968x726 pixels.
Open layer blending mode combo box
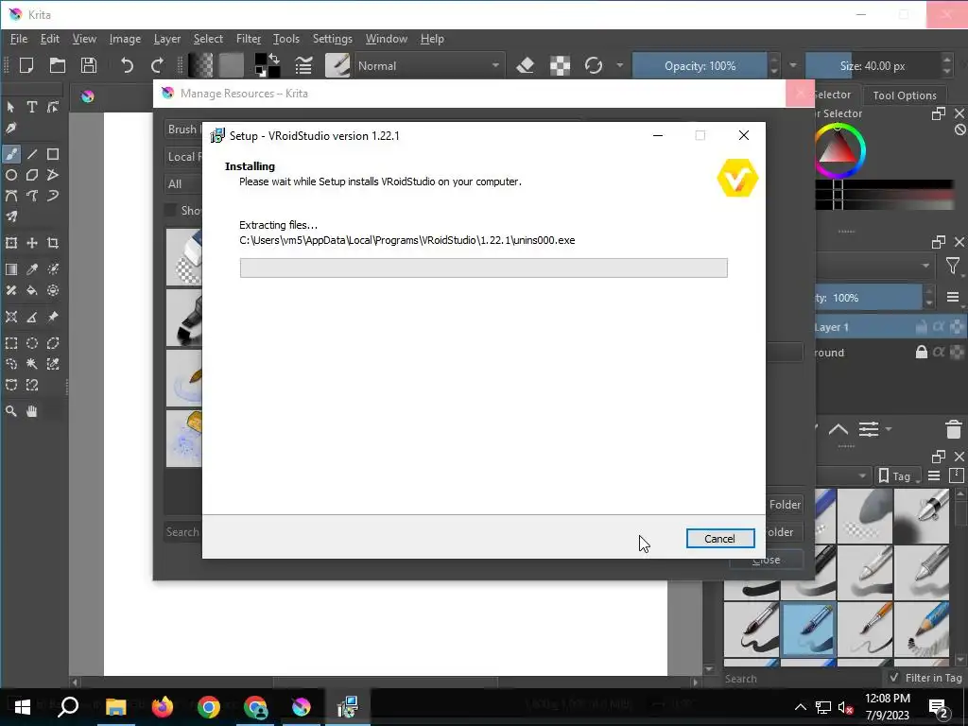click(x=874, y=266)
